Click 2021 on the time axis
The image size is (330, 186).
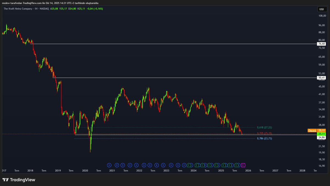[x=112, y=171]
